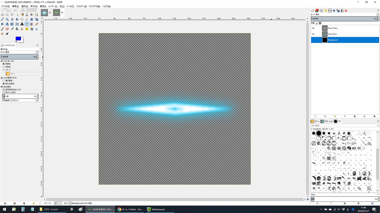Open fill criterion コンポジット dropdown
Screen dimensions: 380x213
(24, 100)
